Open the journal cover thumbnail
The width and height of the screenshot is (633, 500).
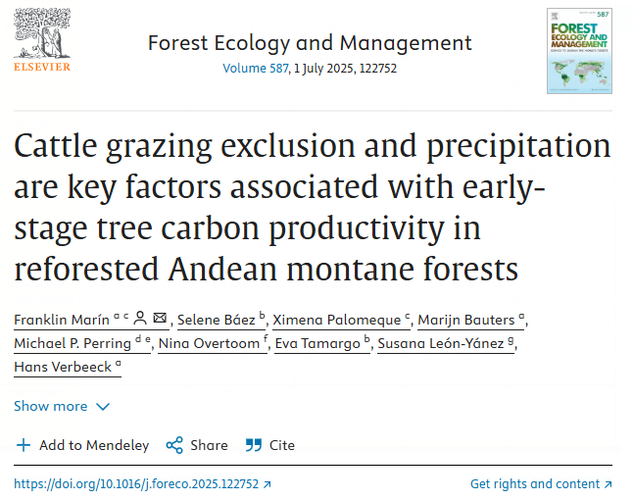click(579, 51)
